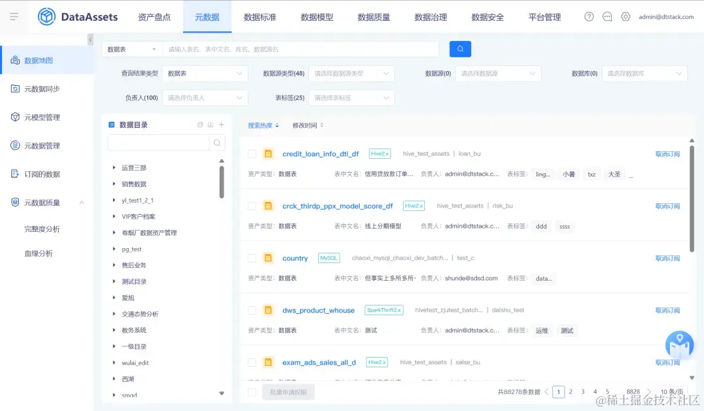Open 查询结果类型 dropdown

click(205, 73)
